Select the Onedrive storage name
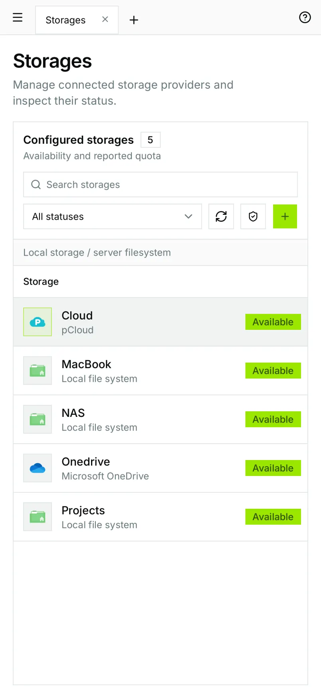The height and width of the screenshot is (698, 321). 86,462
